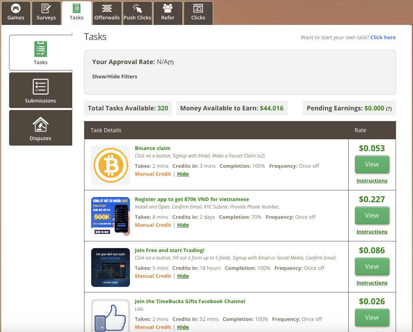Switch to the Tasks top tab
The height and width of the screenshot is (332, 413).
77,13
